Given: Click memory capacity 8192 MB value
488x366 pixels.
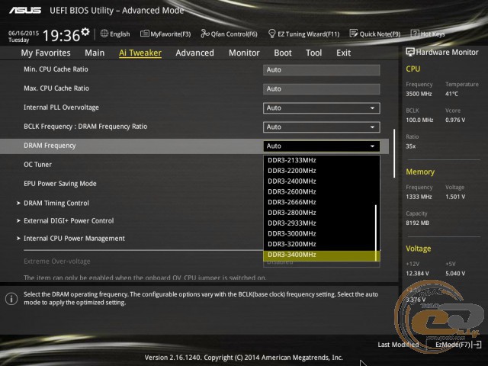Looking at the screenshot, I should [417, 223].
